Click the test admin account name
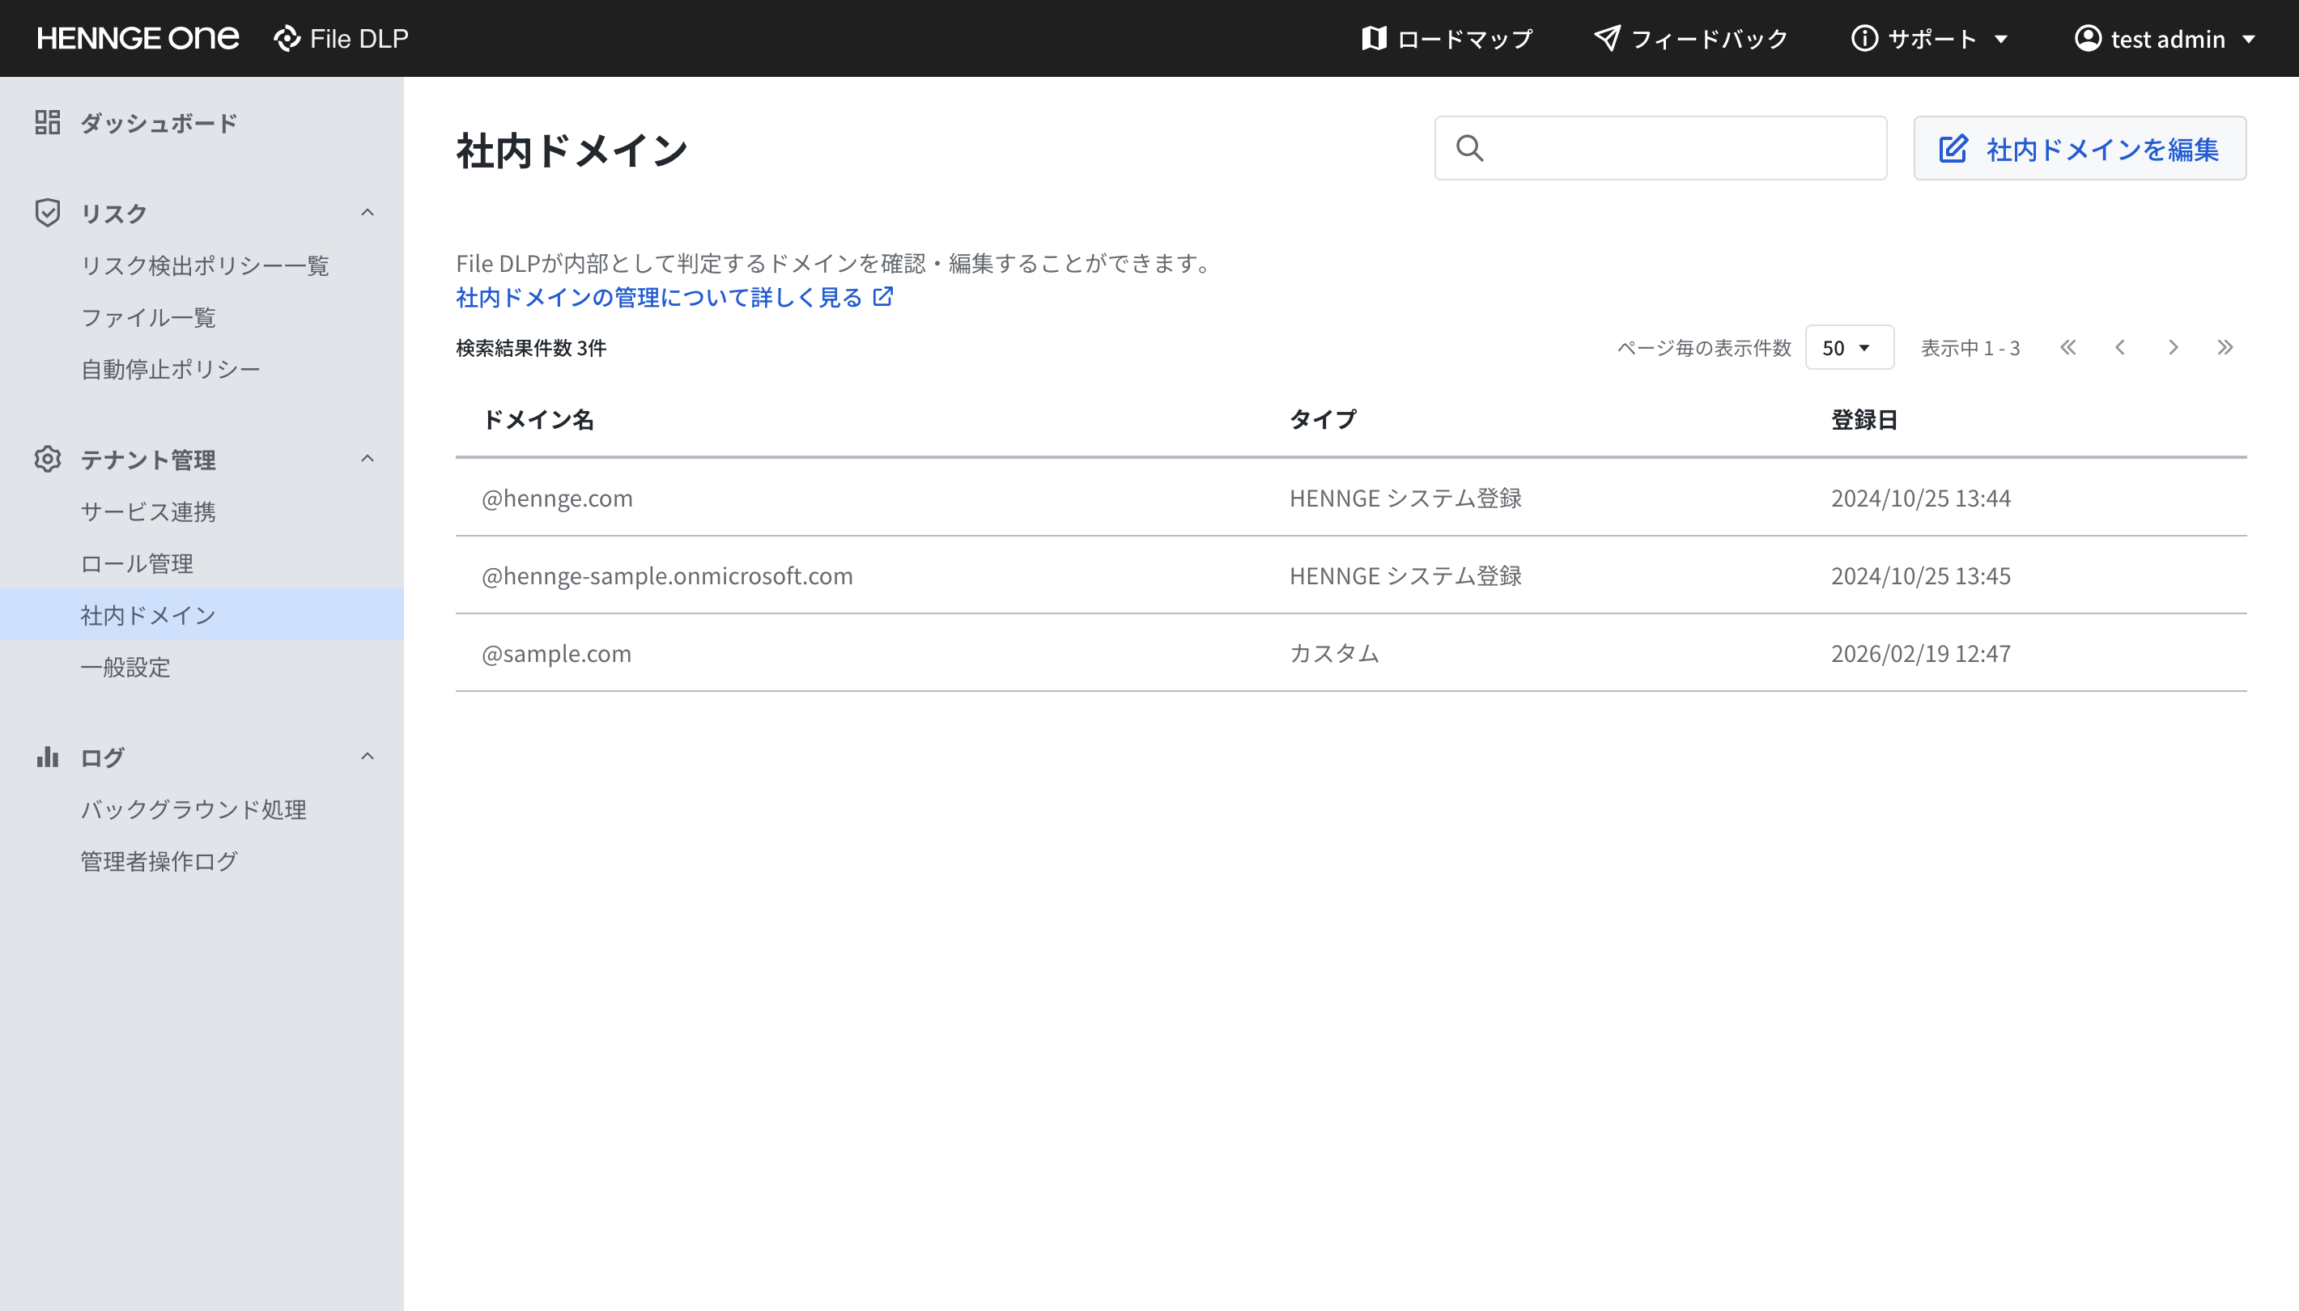The width and height of the screenshot is (2299, 1311). (2168, 39)
